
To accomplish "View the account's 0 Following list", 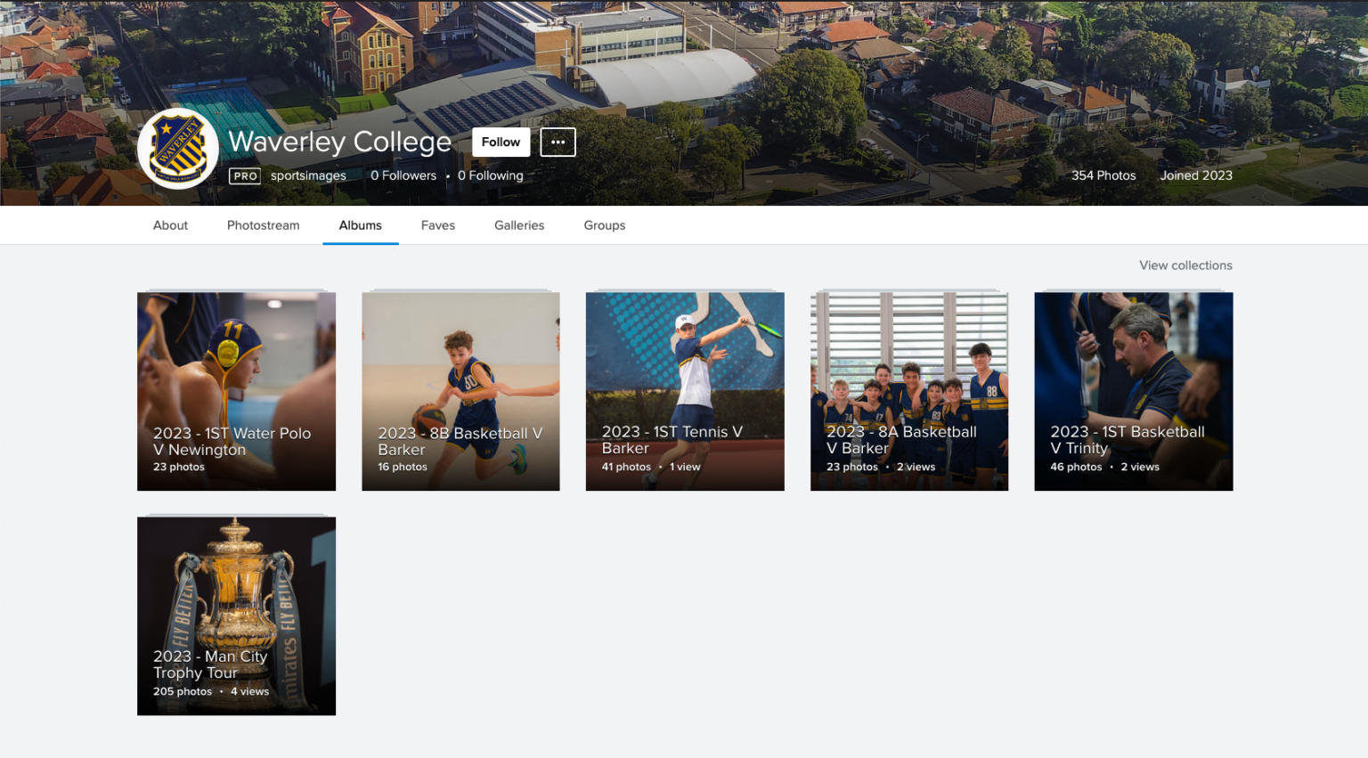I will 490,175.
